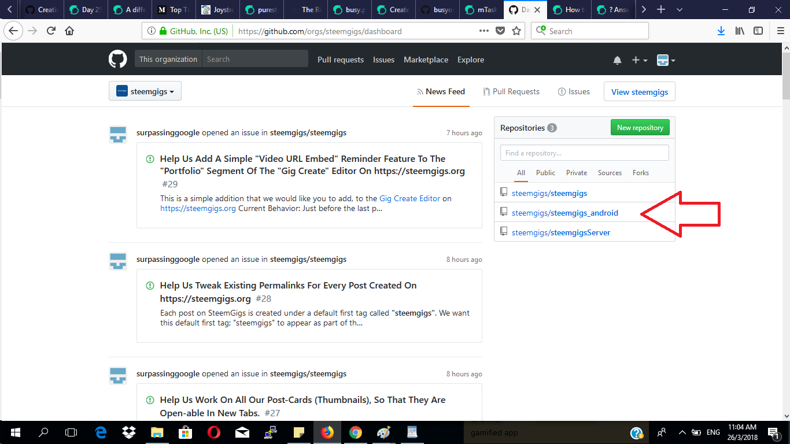This screenshot has width=790, height=444.
Task: Open Marketplace in GitHub header
Action: [426, 60]
